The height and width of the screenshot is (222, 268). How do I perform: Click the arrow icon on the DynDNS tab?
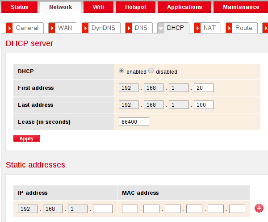click(x=85, y=28)
